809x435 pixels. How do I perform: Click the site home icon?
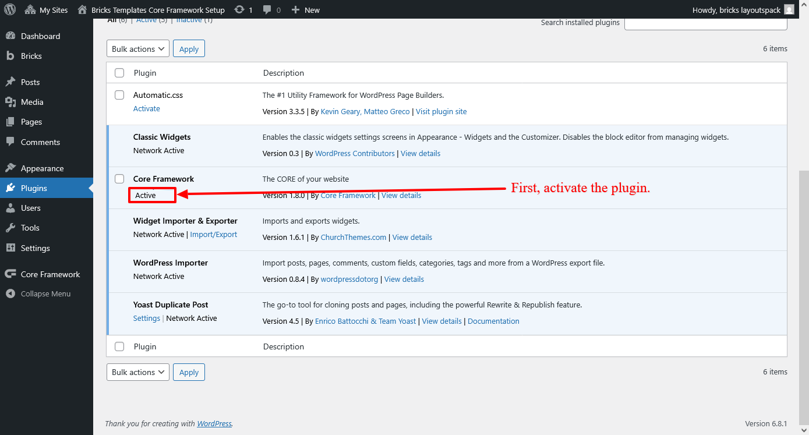[x=82, y=10]
